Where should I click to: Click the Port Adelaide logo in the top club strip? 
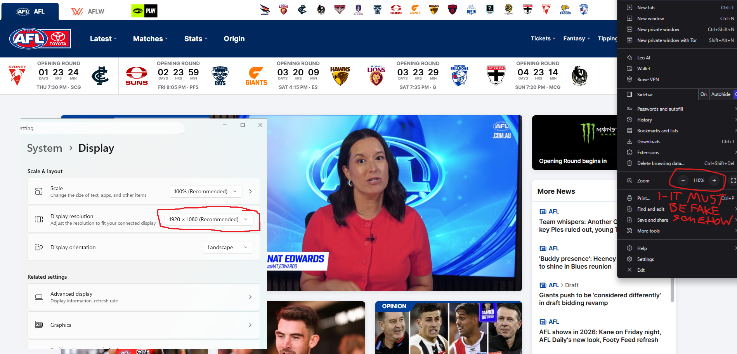(x=490, y=10)
